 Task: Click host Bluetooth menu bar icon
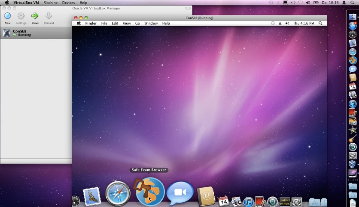(278, 3)
